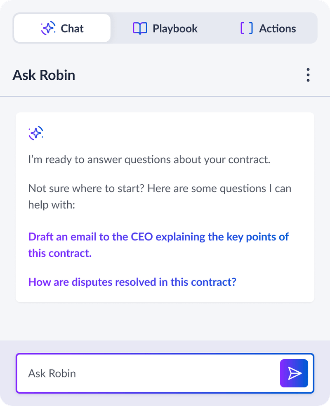The width and height of the screenshot is (330, 406).
Task: Ask how disputes are resolved in this contract
Action: 132,282
